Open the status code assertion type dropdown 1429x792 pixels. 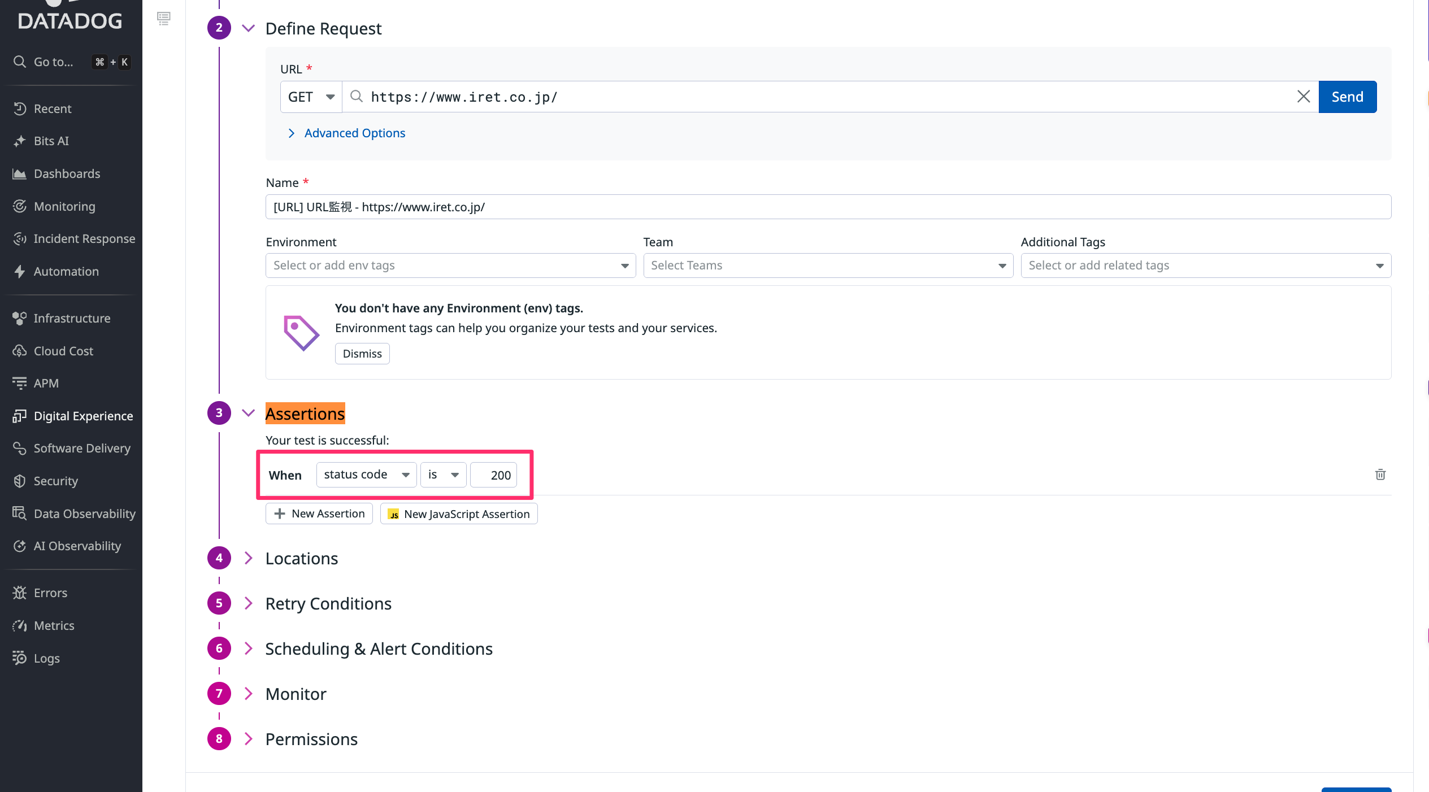(x=366, y=475)
